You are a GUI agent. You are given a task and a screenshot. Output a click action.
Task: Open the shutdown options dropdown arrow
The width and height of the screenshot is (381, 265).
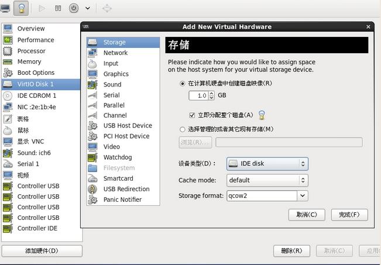[88, 8]
